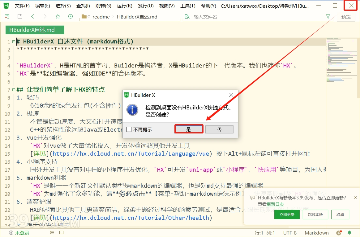Collapse the heading fold on line 7
This screenshot has height=237, width=360.
[x=14, y=90]
